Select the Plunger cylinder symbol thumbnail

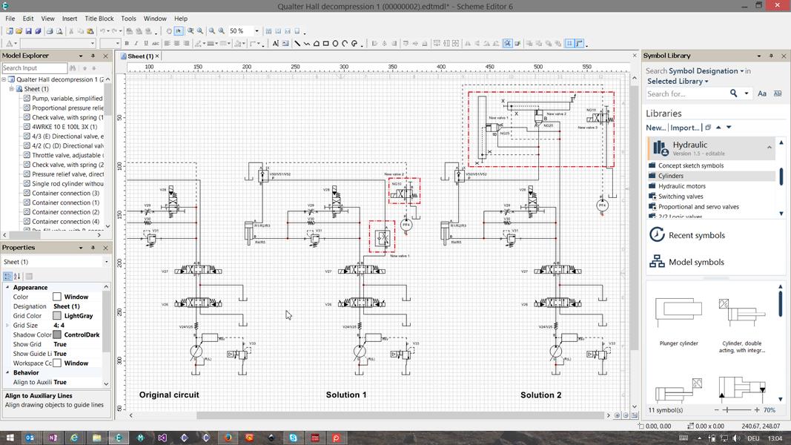point(678,320)
